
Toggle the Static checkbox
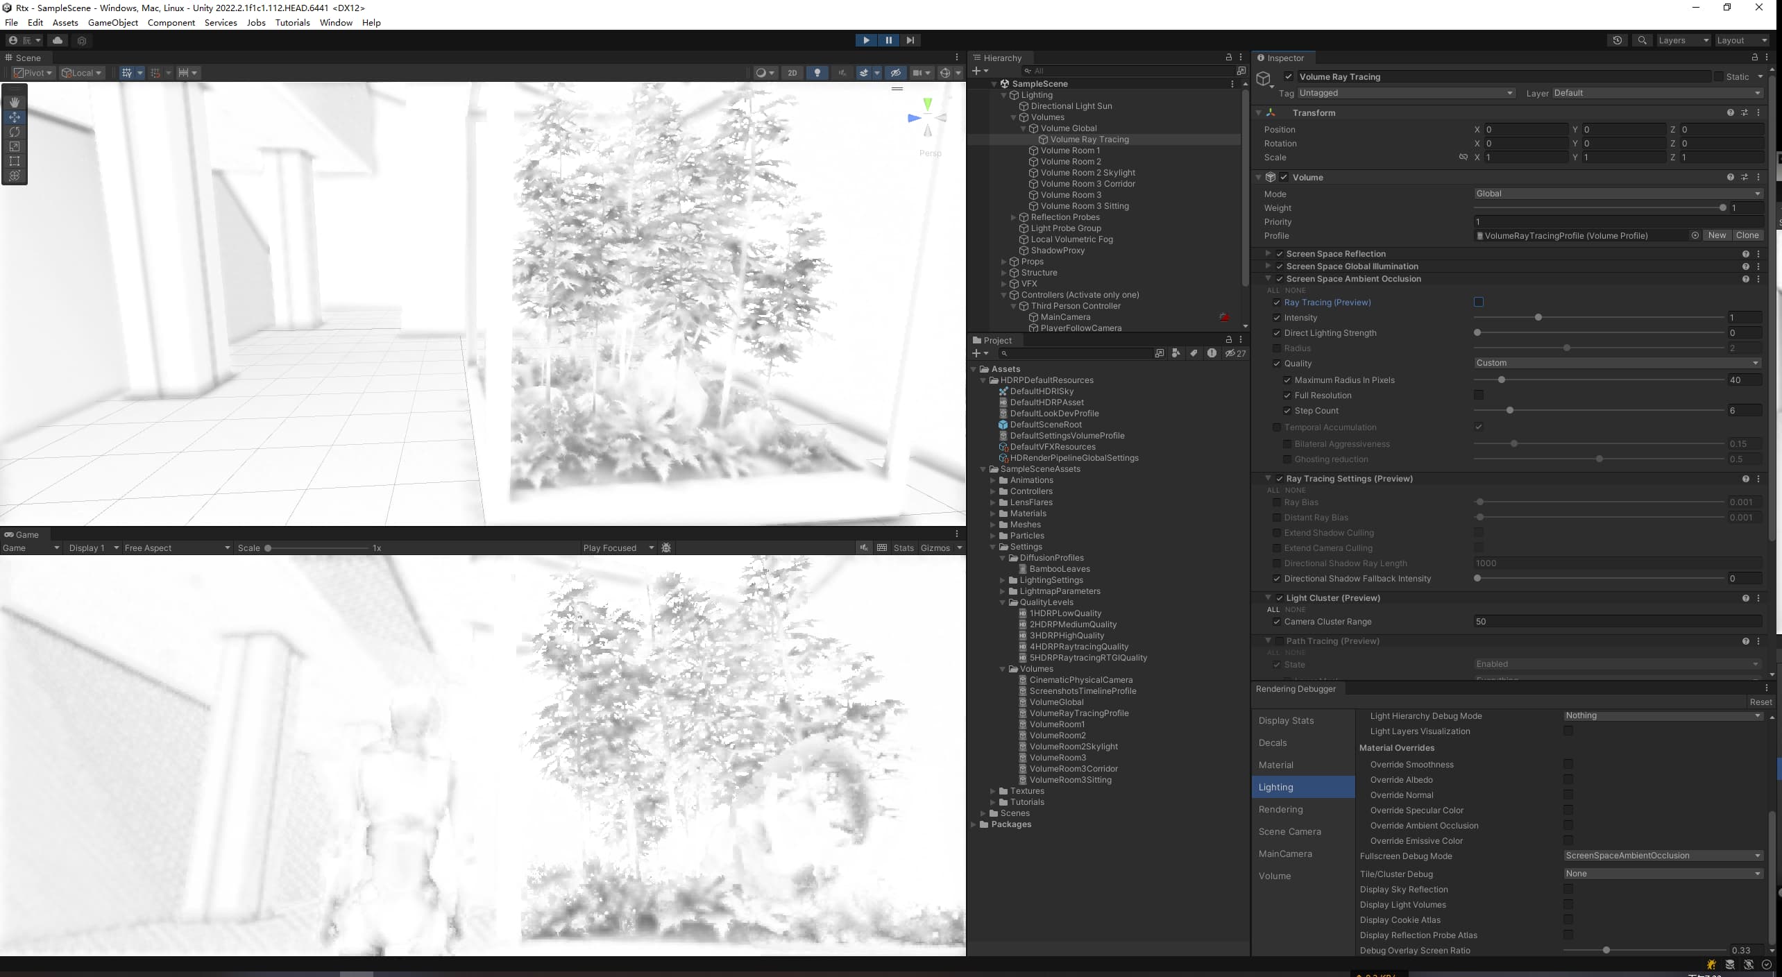tap(1718, 76)
